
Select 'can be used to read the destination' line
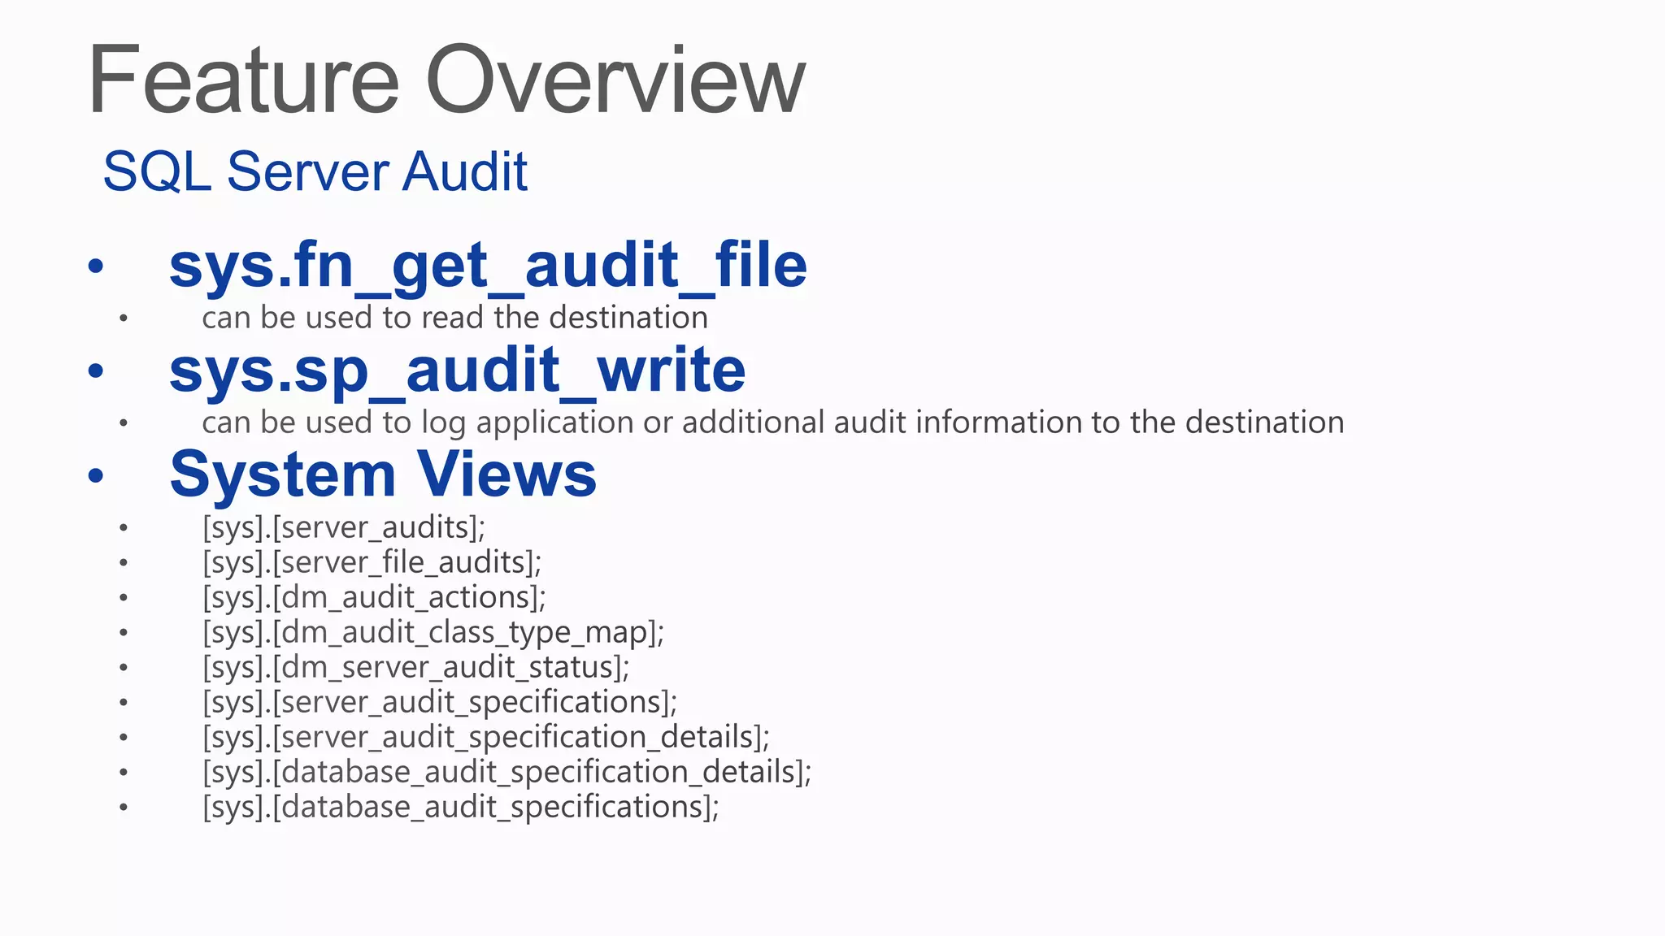point(454,317)
